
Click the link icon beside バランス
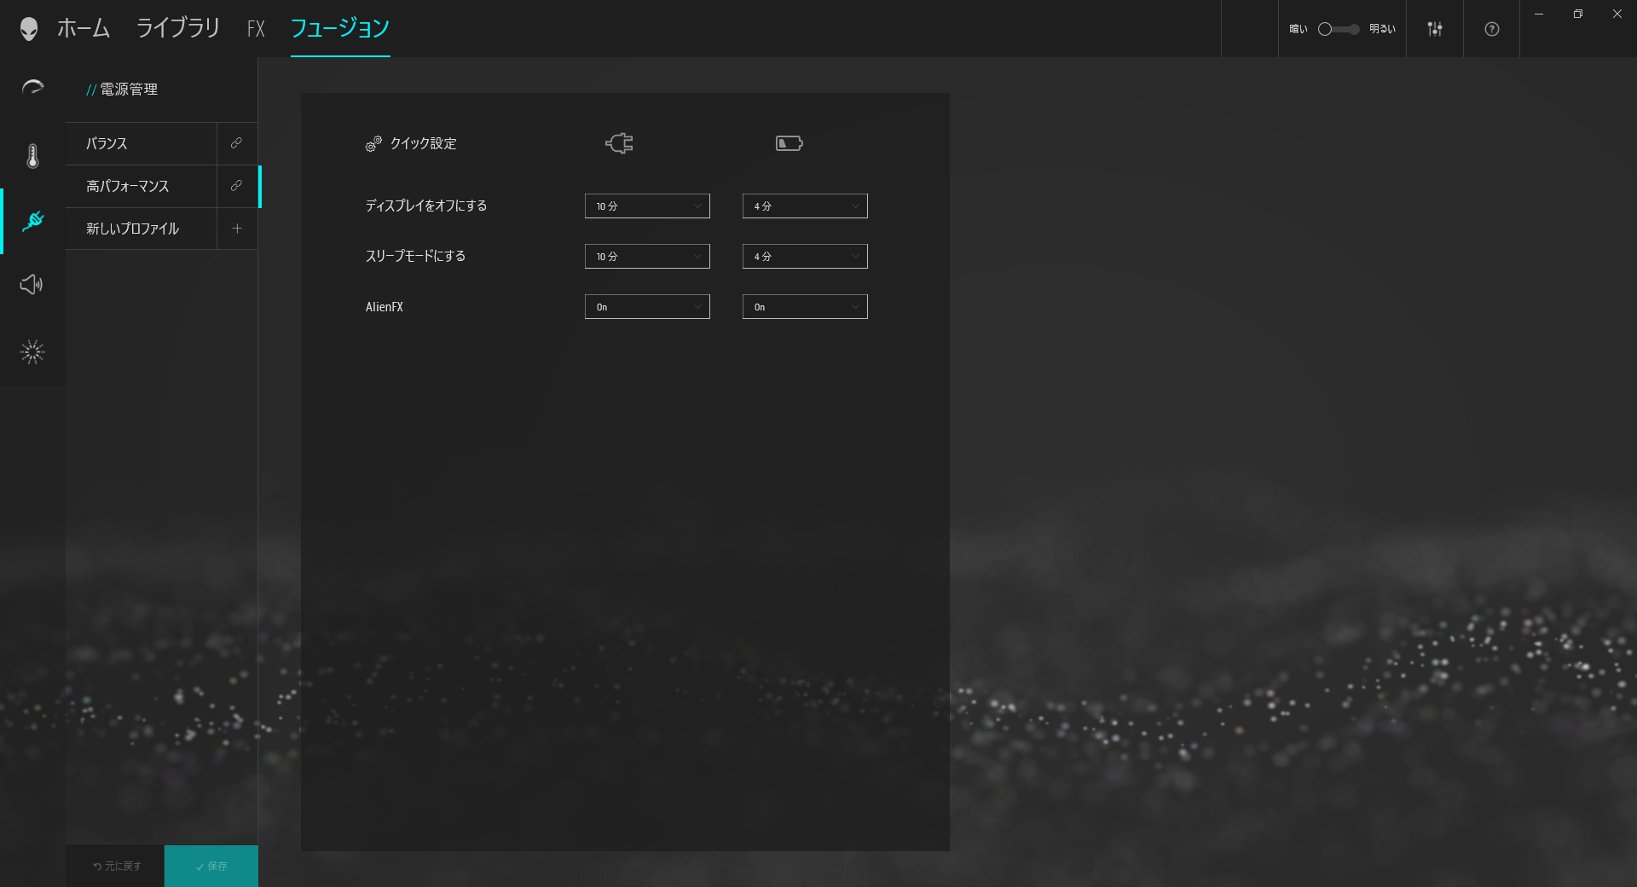pos(236,143)
